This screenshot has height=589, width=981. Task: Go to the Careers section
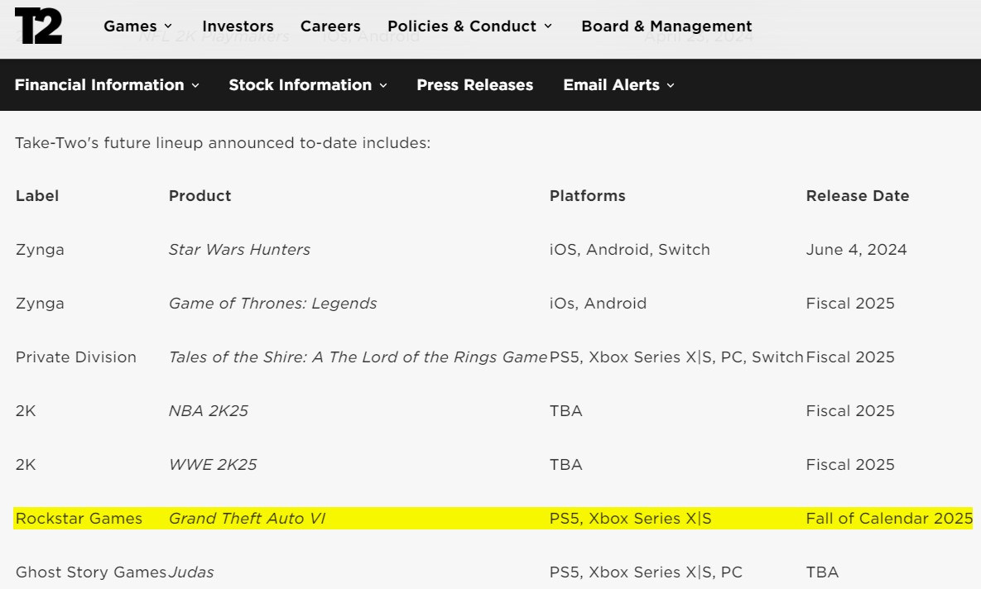coord(330,26)
